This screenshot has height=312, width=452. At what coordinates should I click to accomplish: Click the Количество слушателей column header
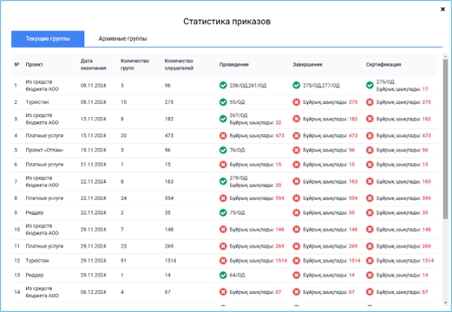(179, 64)
